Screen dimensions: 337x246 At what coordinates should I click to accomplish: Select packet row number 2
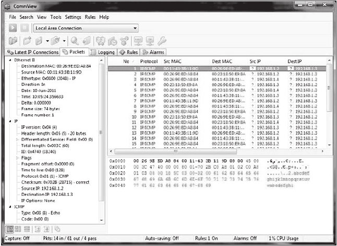pyautogui.click(x=217, y=74)
